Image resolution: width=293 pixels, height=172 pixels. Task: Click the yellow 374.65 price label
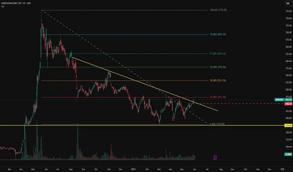[288, 125]
